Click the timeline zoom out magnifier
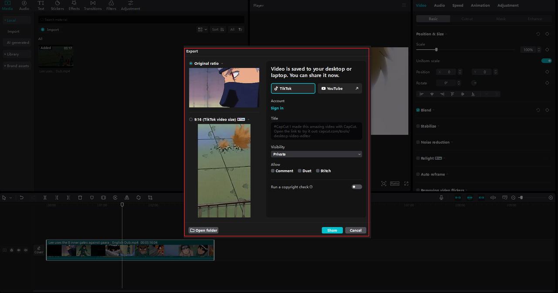Viewport: 558px width, 293px height. click(513, 198)
